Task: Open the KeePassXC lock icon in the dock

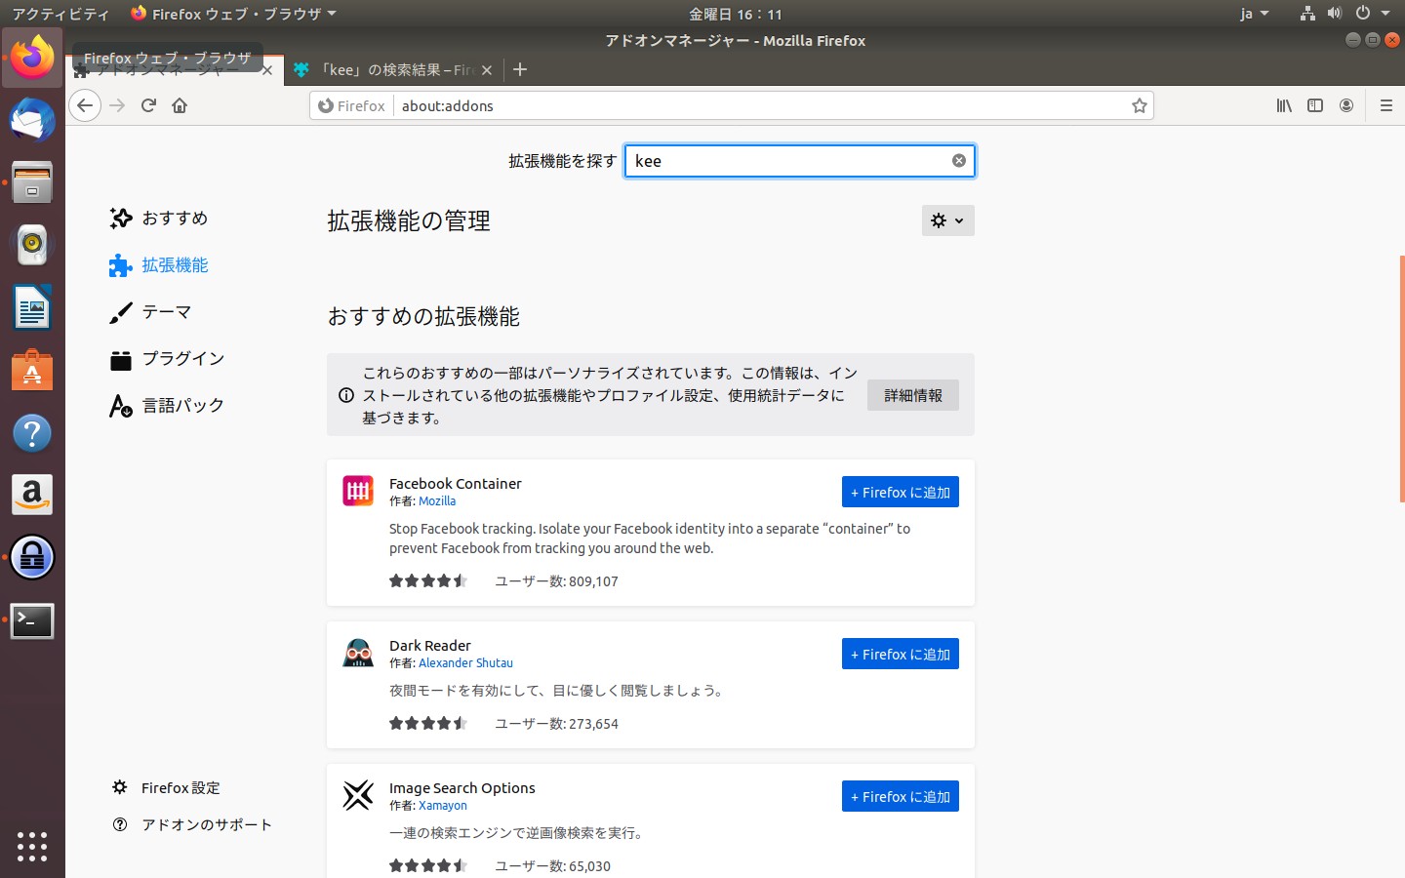Action: 32,557
